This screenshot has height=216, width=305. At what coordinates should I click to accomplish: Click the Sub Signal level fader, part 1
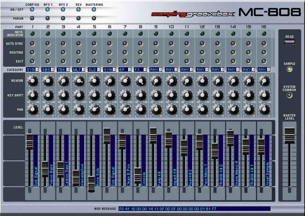30,142
